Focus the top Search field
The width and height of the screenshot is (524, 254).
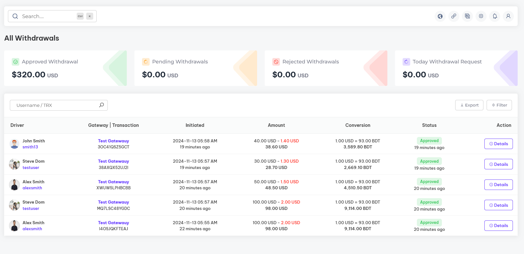pos(48,16)
